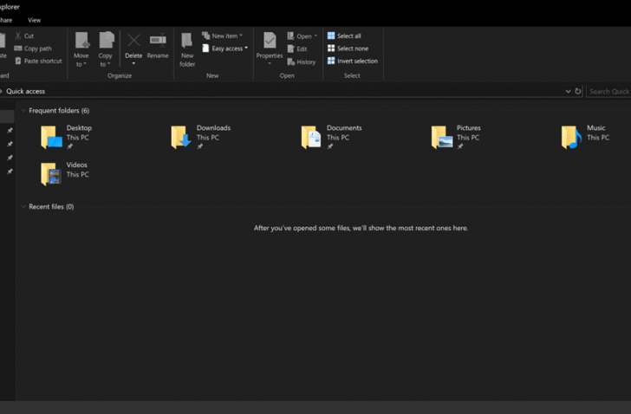The image size is (631, 414).
Task: Click Select all
Action: 344,36
